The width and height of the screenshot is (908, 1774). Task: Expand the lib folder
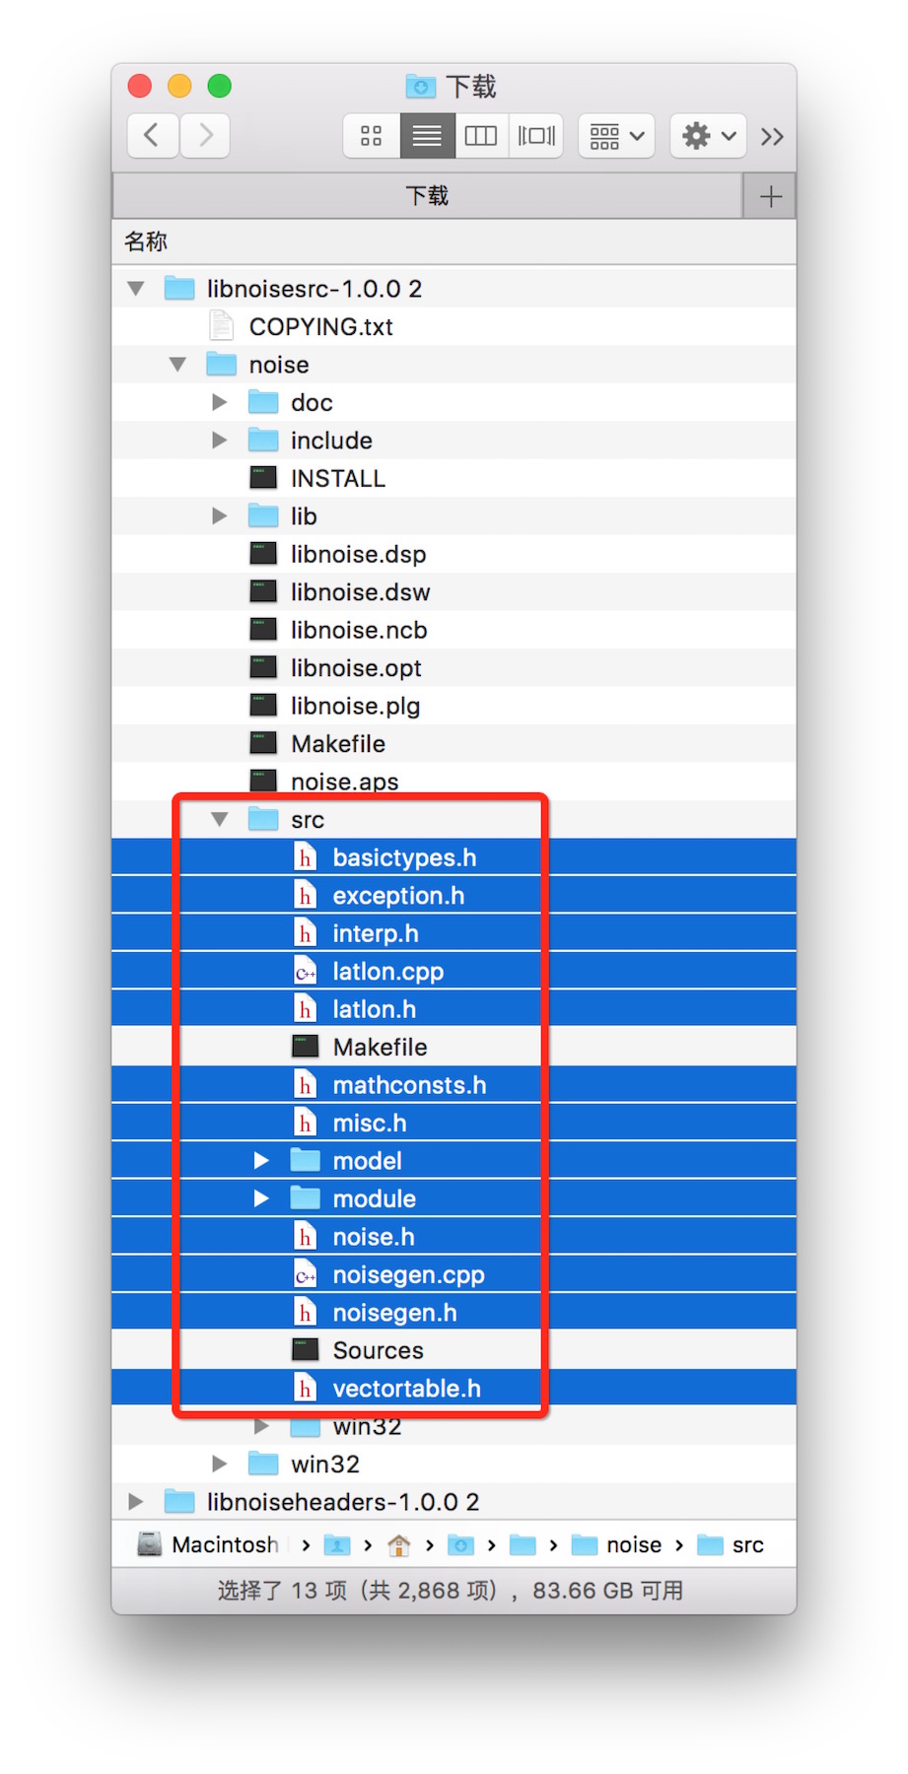click(x=220, y=516)
